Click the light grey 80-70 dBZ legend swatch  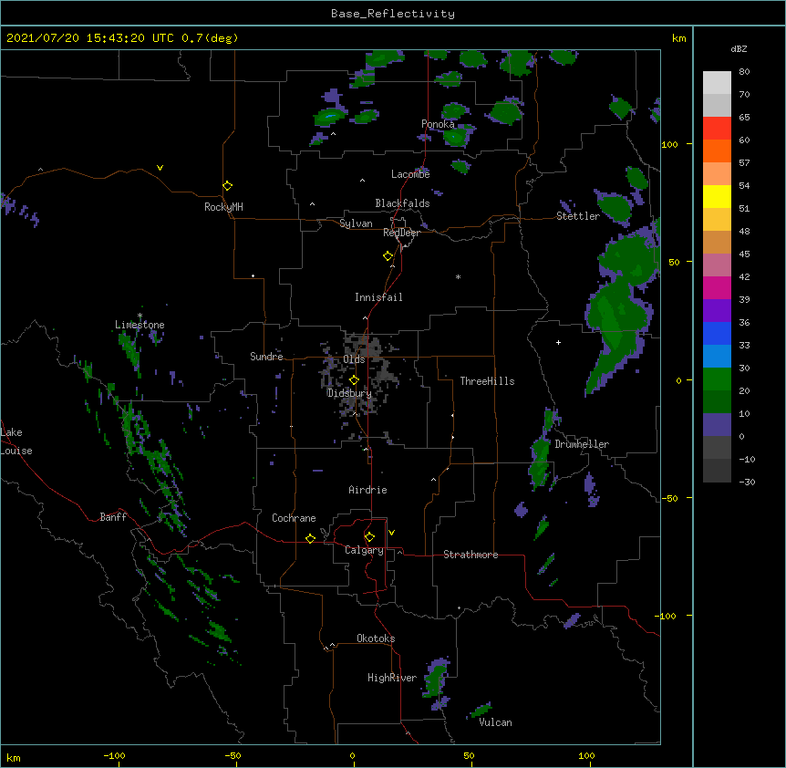pyautogui.click(x=717, y=83)
